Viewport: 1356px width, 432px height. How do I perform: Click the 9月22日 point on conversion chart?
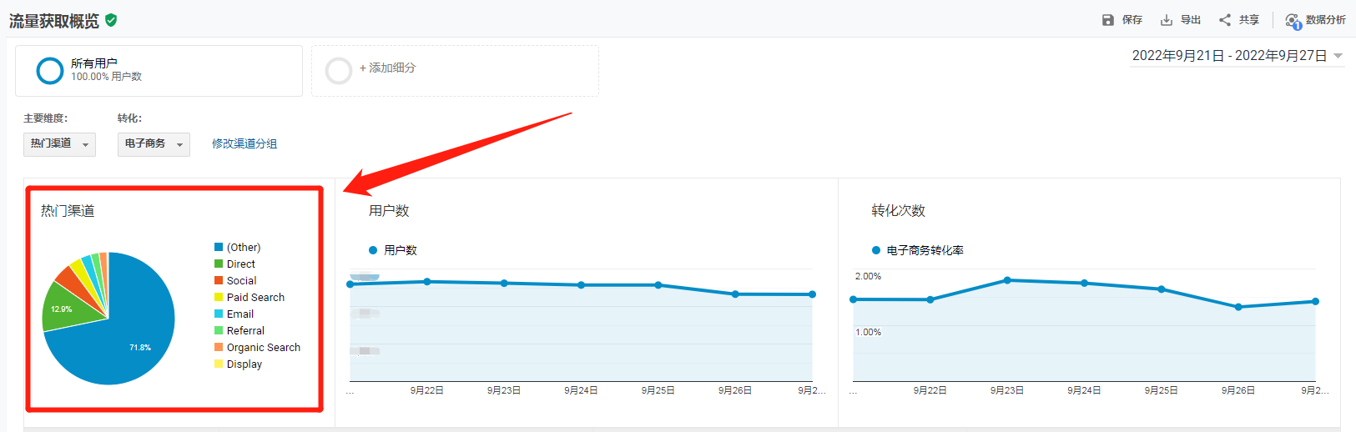click(930, 299)
